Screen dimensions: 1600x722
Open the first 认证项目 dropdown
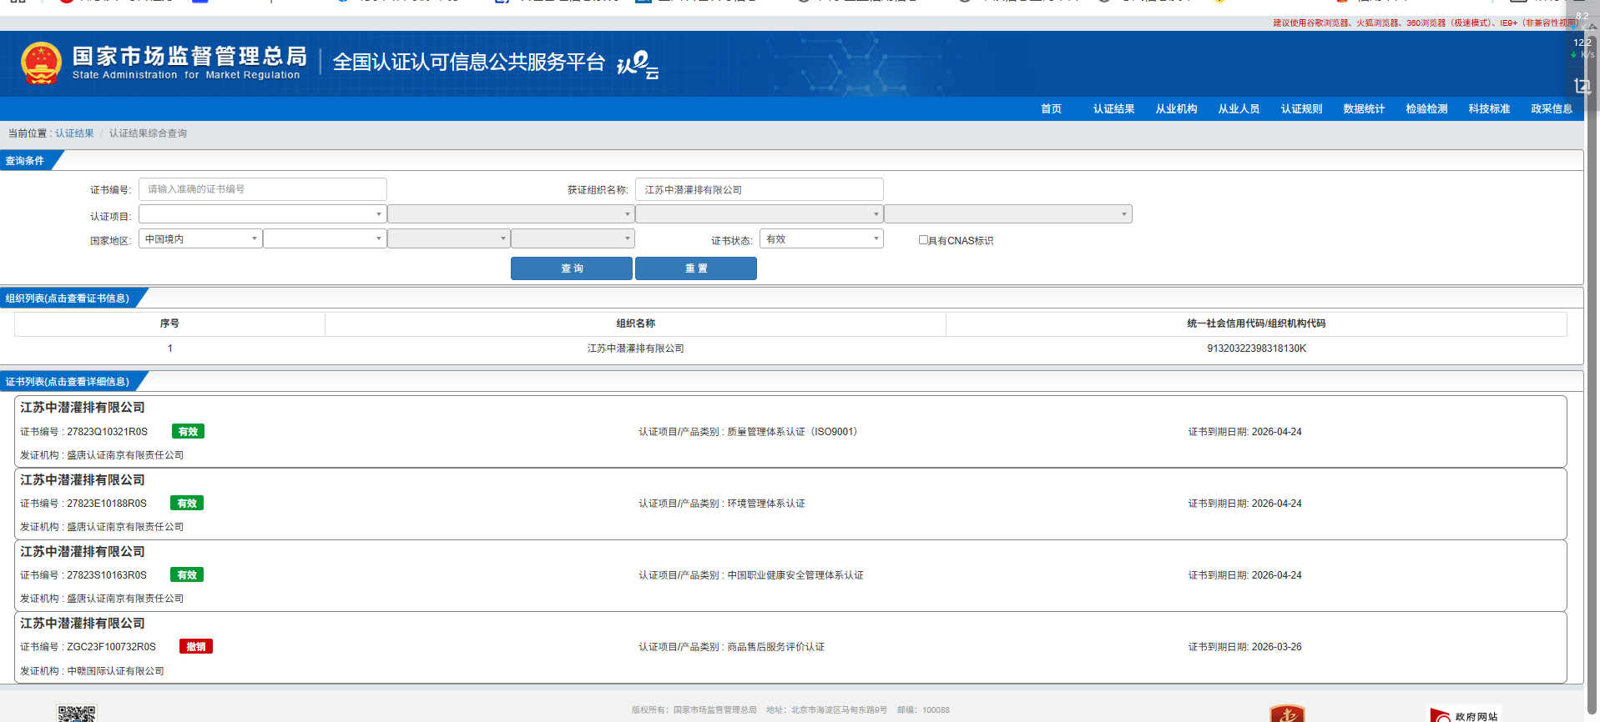tap(262, 214)
